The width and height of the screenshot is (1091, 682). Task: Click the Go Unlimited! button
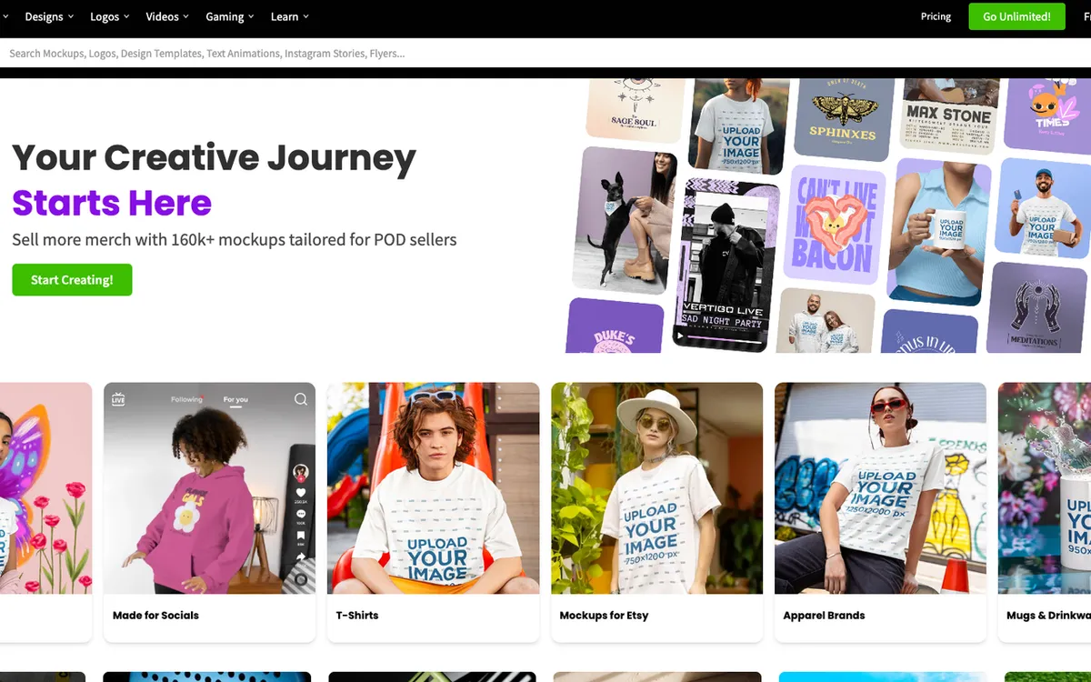pyautogui.click(x=1016, y=16)
